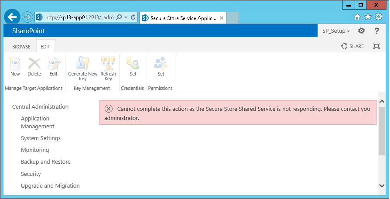Click Generate New Key ribbon button
Screen dimensions: 390x199
[82, 69]
